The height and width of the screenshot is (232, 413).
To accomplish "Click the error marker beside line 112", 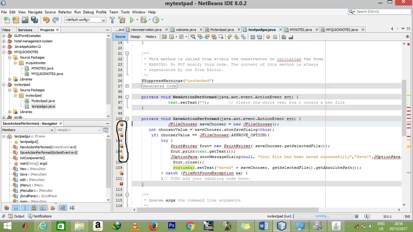I will click(121, 184).
